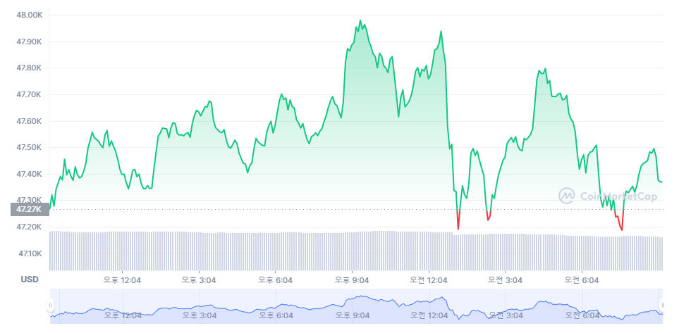The image size is (679, 333).
Task: Click the last red dip on the price line
Action: click(621, 229)
